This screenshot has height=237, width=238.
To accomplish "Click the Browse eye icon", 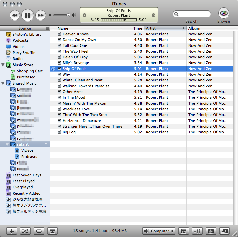I will click(x=223, y=14).
